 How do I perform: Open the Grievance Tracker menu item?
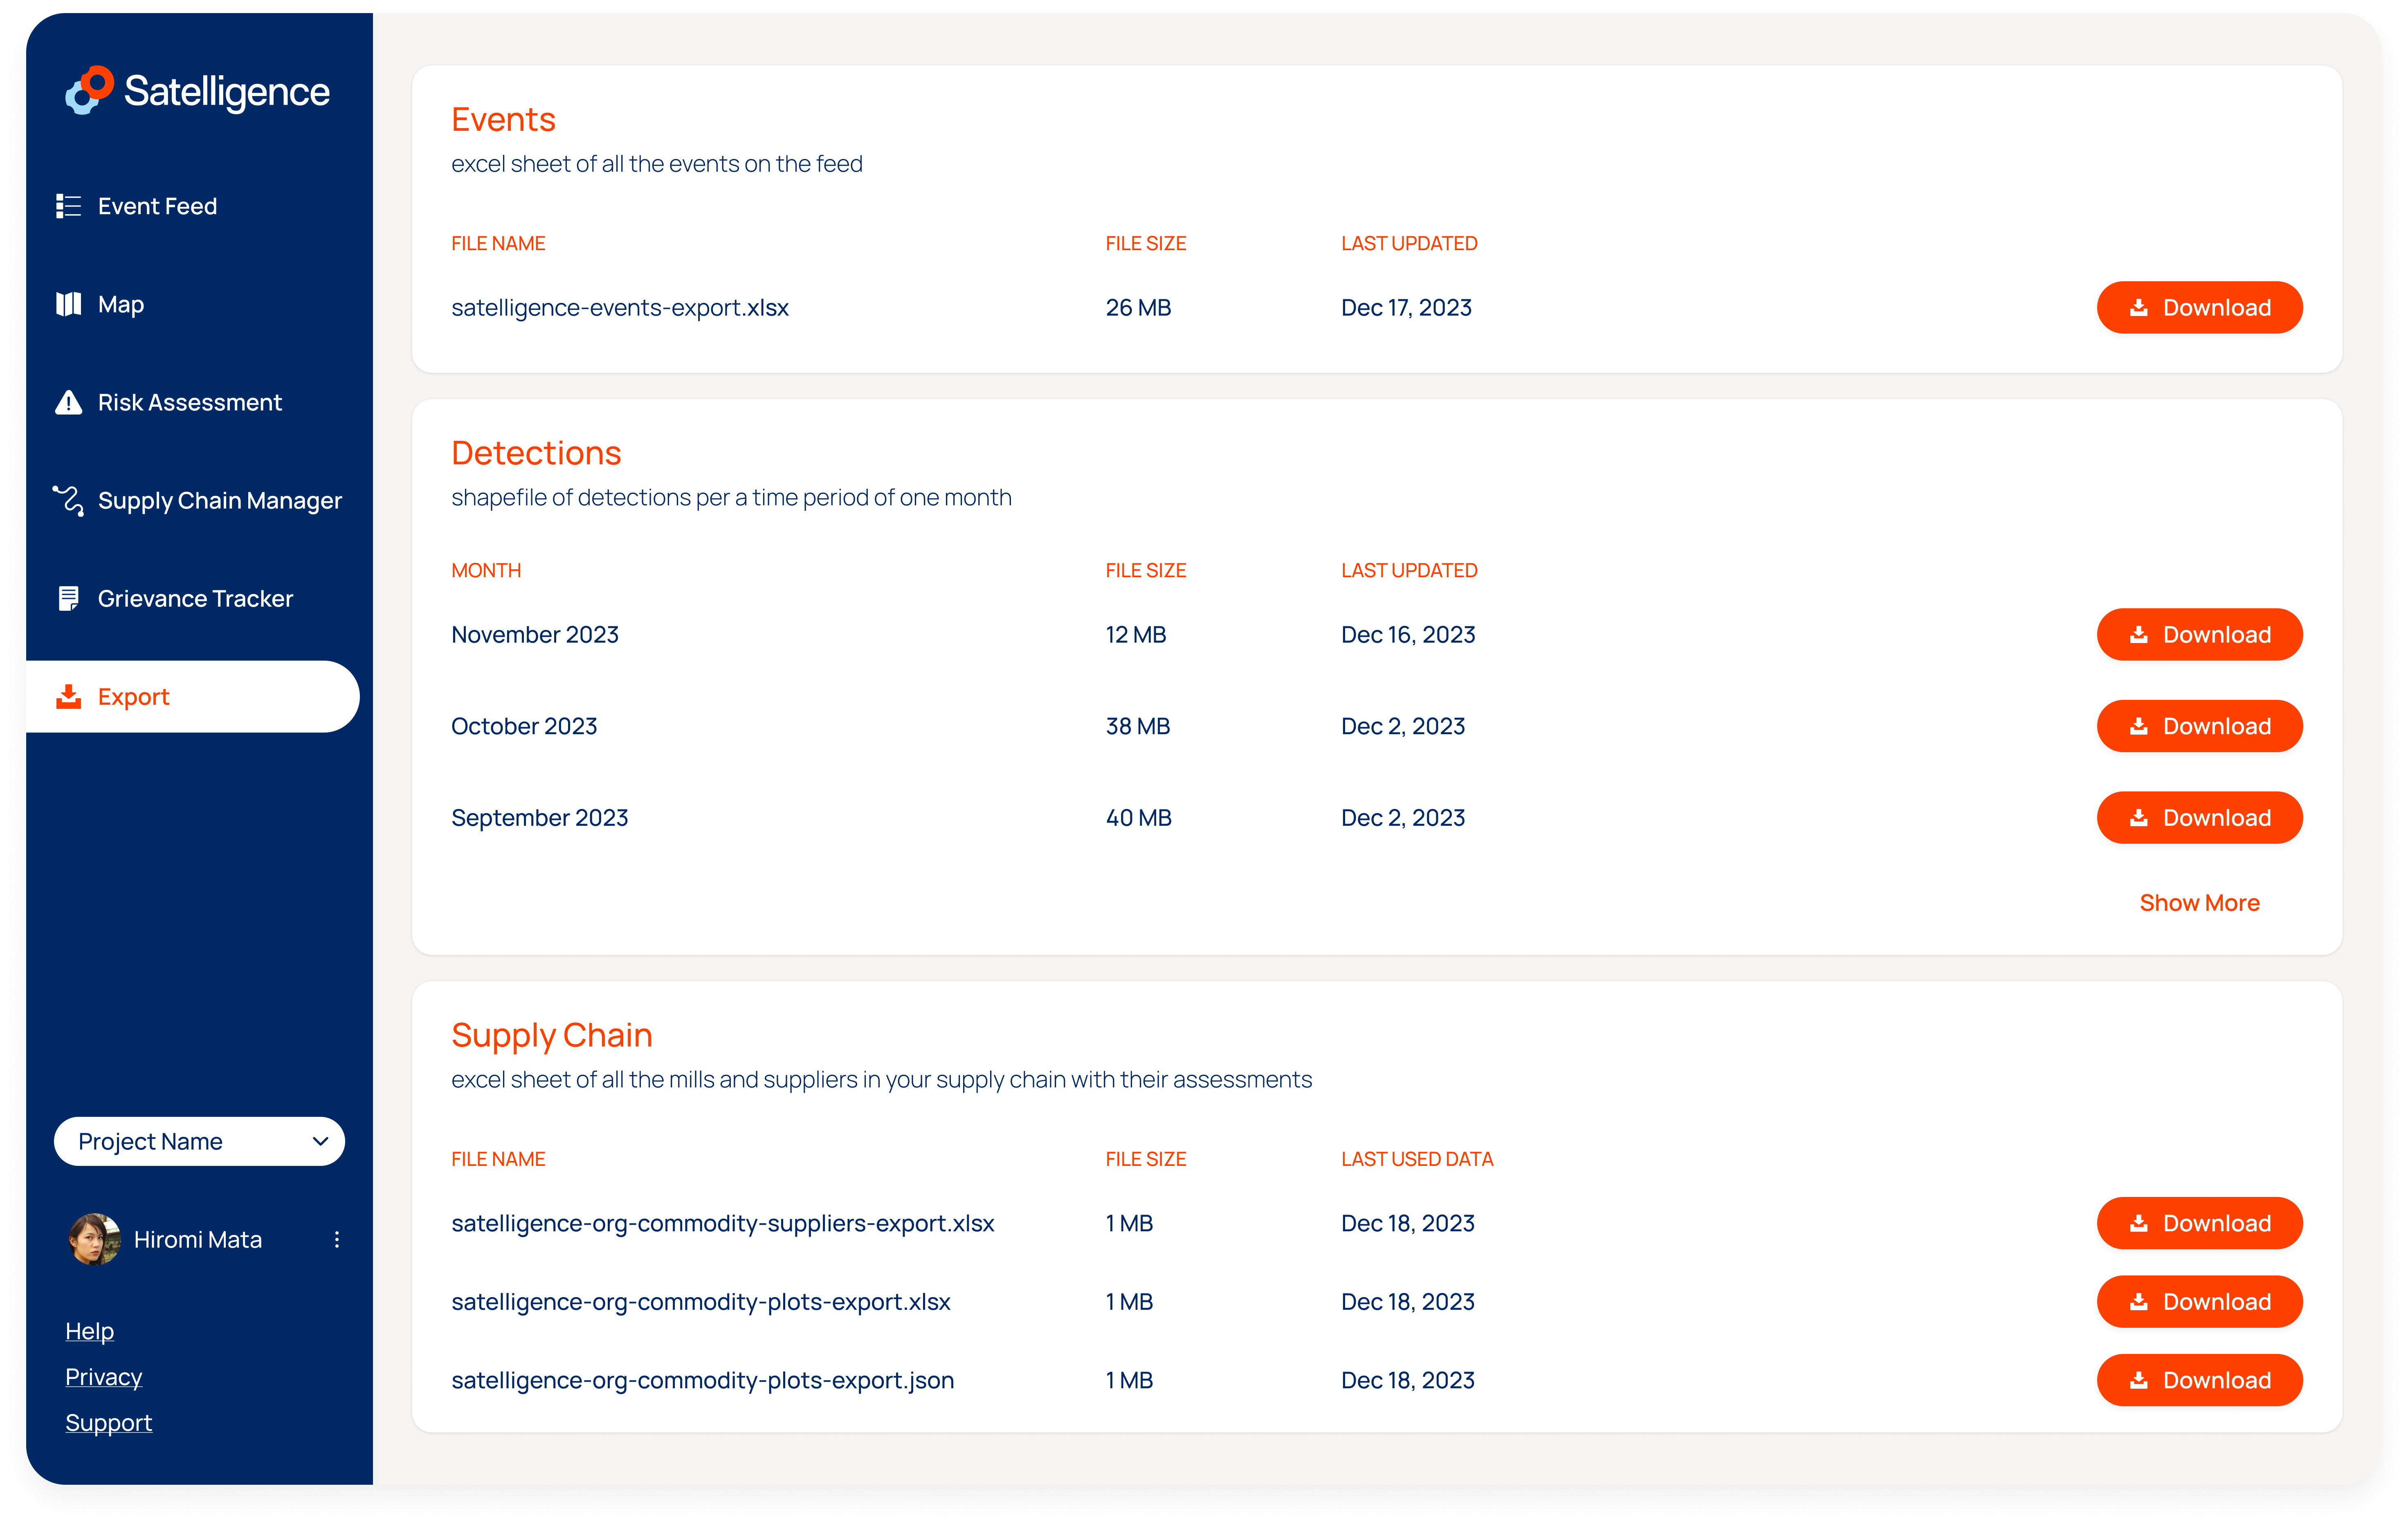[x=195, y=598]
